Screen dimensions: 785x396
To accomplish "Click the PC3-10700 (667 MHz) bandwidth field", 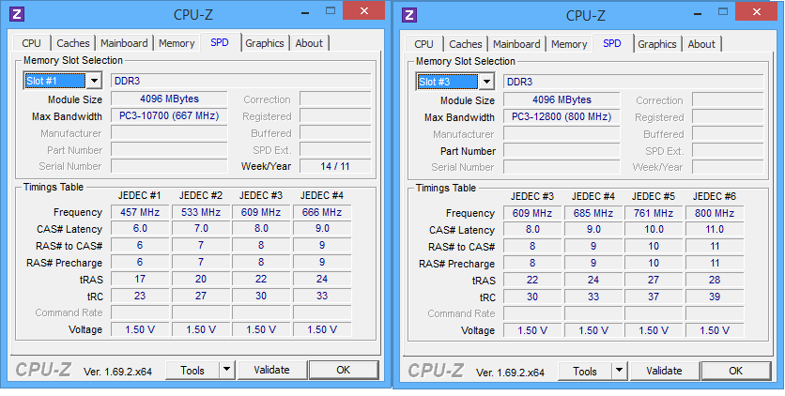I will point(169,116).
